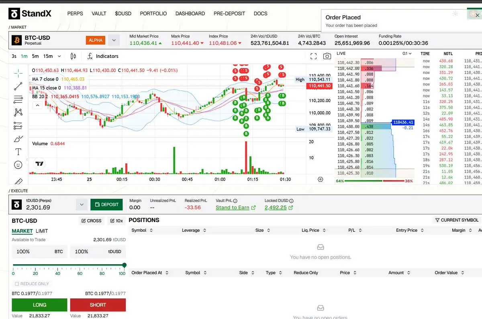The image size is (482, 319).
Task: Open the BTC-USD market selector dropdown
Action: [114, 40]
